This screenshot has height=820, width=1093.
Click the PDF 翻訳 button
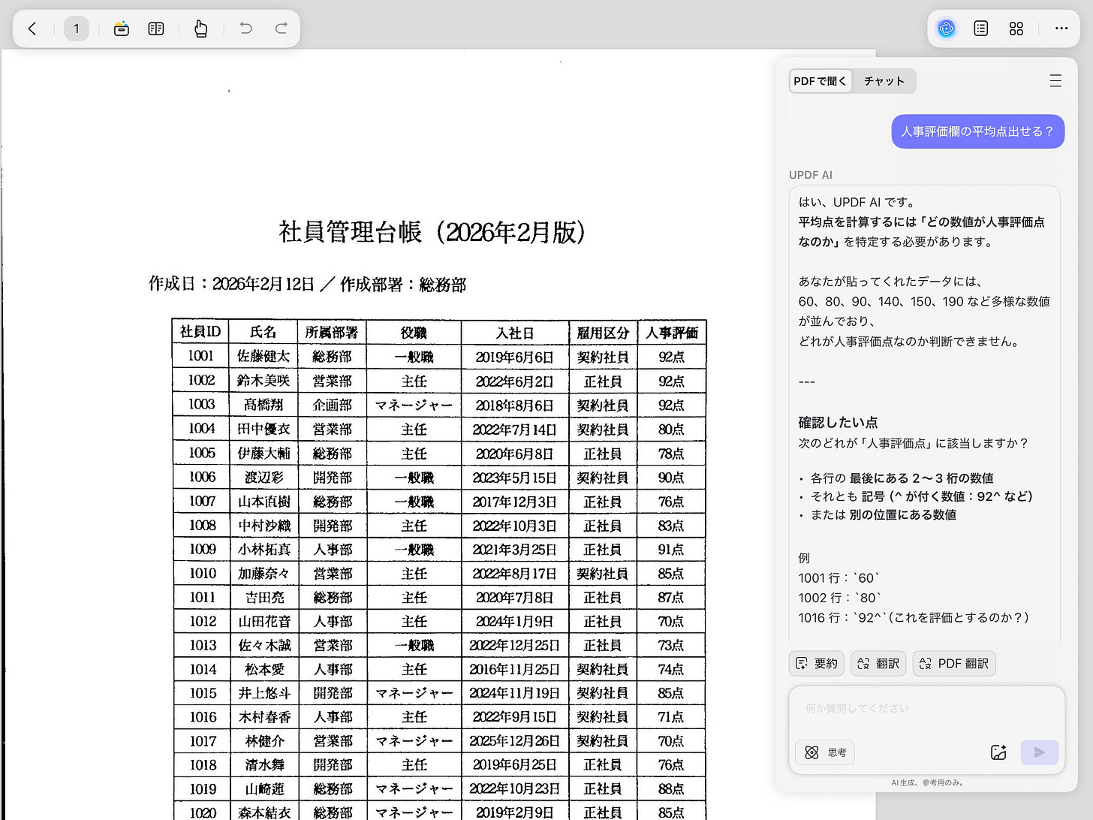953,663
